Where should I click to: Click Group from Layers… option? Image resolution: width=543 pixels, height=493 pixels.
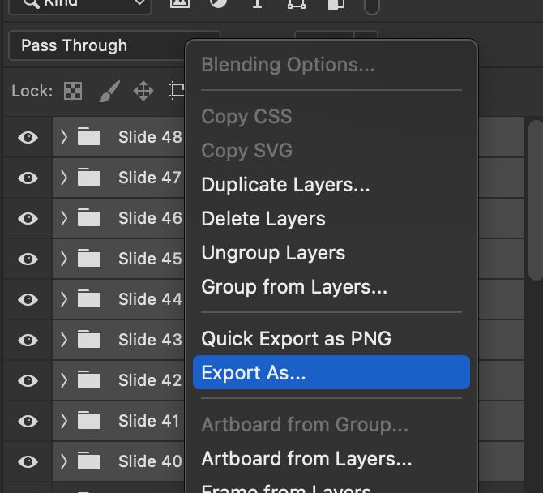tap(294, 287)
